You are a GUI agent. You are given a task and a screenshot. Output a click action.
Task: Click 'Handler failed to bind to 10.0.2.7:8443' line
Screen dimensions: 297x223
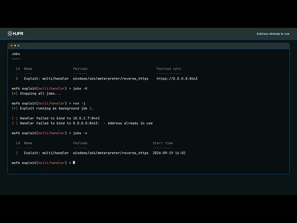[x=56, y=118]
